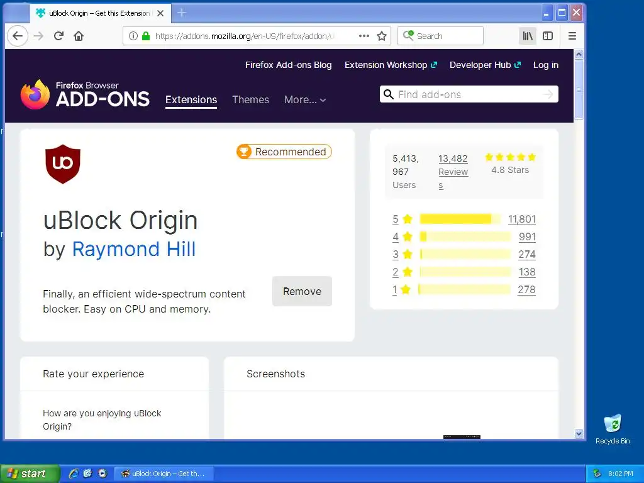Viewport: 644px width, 483px height.
Task: Click the Rate your experience heading
Action: [93, 374]
